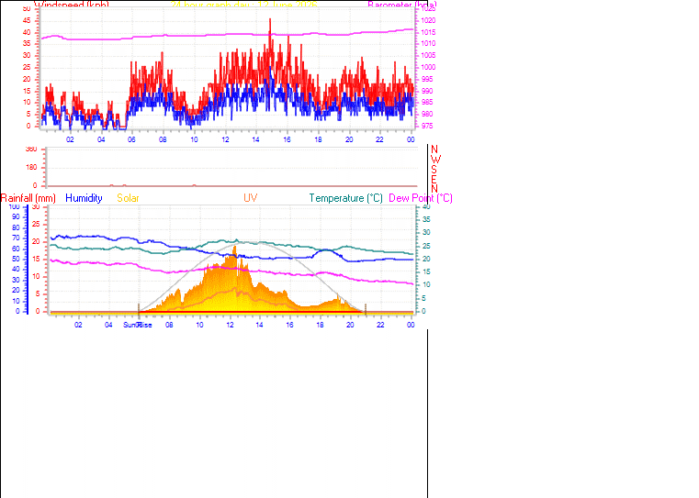Click the W compass direction letter

[x=435, y=160]
